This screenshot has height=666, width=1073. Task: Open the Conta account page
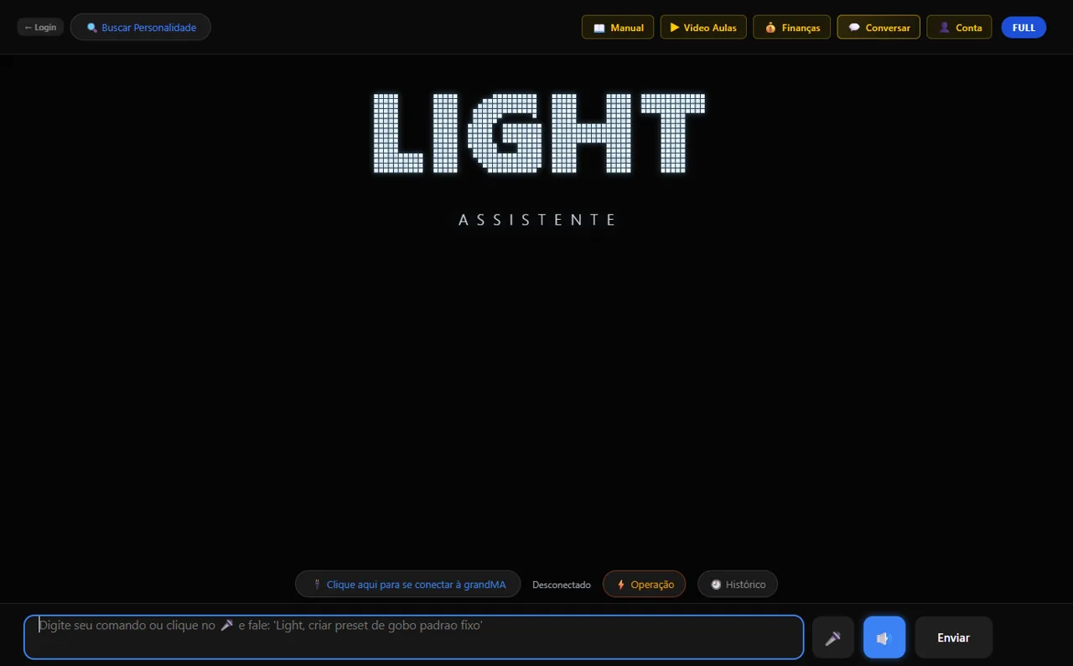[959, 27]
